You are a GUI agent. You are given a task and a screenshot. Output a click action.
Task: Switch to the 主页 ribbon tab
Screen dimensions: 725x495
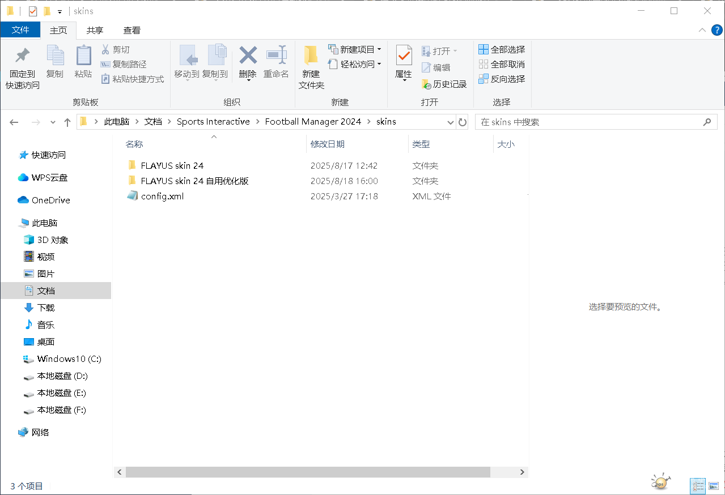[58, 30]
